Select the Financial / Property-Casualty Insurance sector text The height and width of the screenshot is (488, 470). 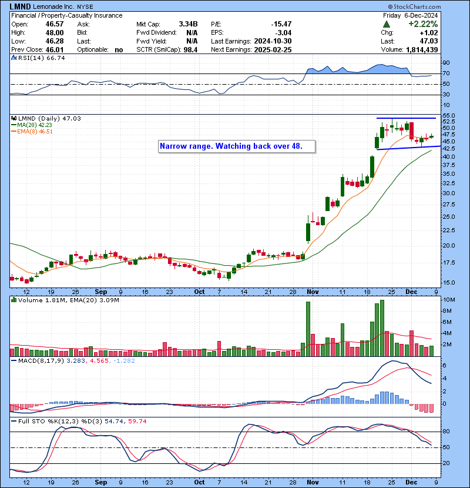coord(67,15)
